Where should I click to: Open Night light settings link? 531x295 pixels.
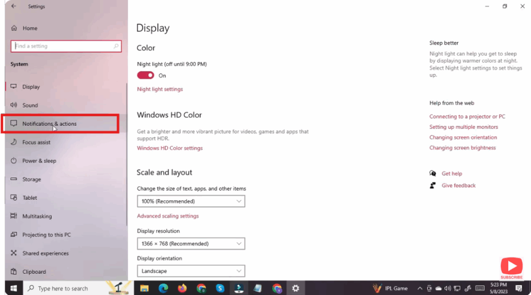[160, 90]
